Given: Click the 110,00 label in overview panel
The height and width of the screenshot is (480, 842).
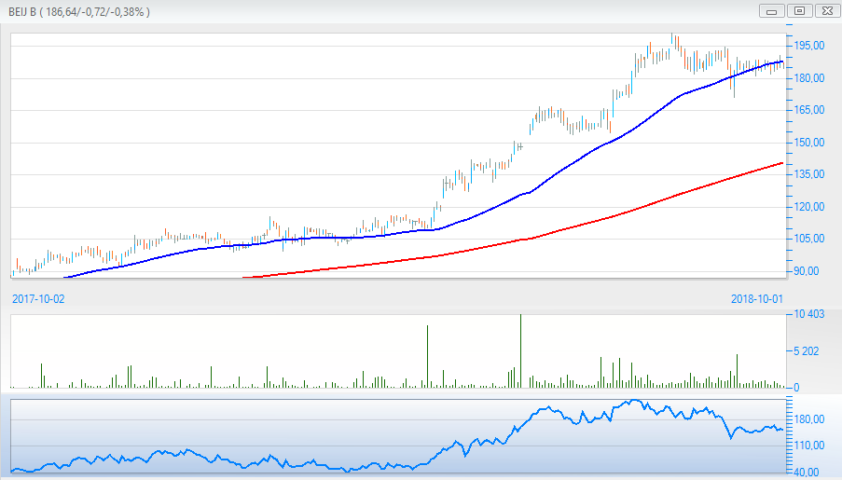Looking at the screenshot, I should tap(809, 446).
